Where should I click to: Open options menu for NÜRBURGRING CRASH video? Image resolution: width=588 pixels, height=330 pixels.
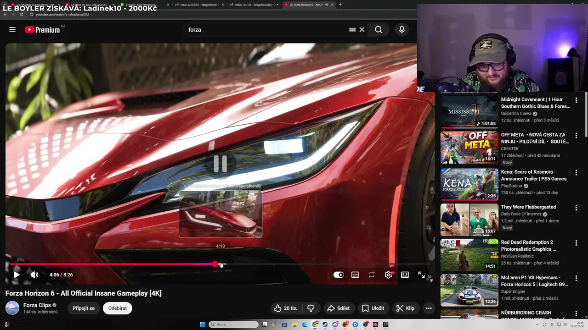pyautogui.click(x=576, y=313)
